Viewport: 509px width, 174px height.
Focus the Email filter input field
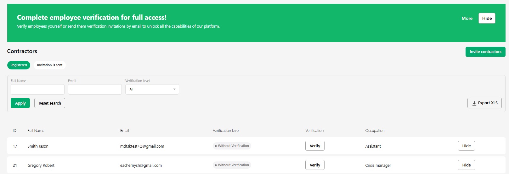95,89
